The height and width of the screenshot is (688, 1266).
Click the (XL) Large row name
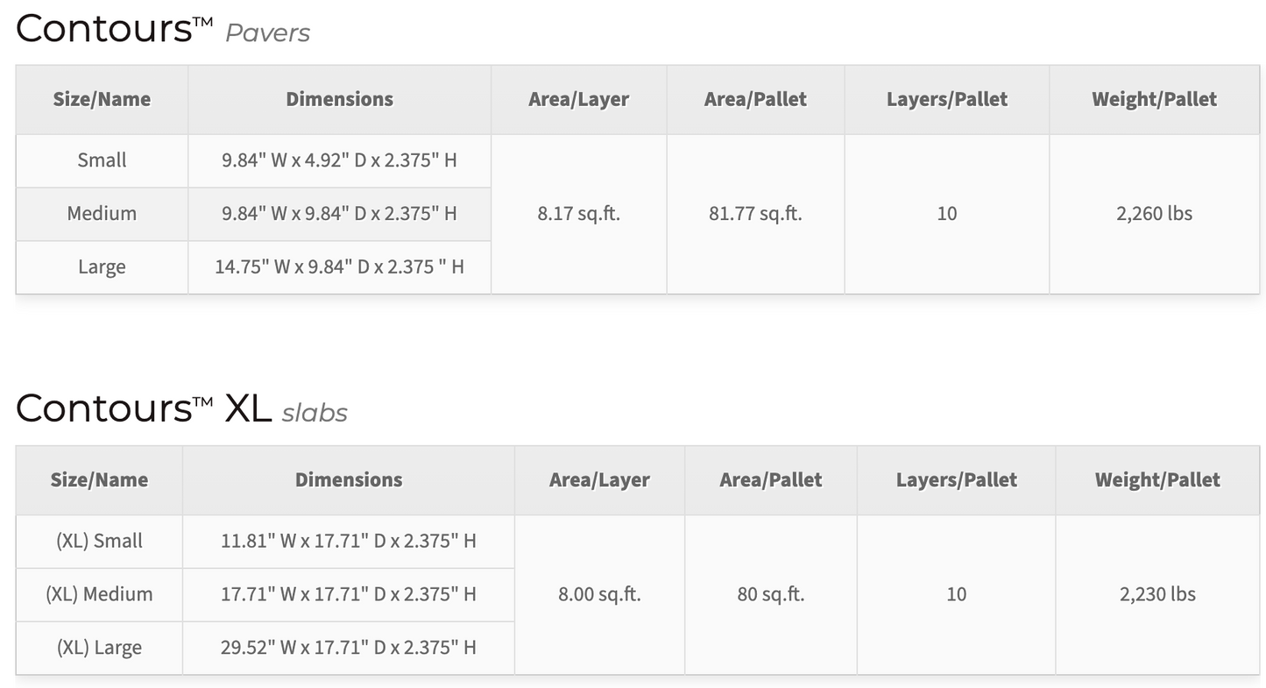[99, 648]
